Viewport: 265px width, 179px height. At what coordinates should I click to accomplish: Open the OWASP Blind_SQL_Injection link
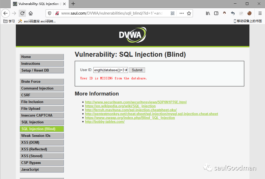(130, 118)
